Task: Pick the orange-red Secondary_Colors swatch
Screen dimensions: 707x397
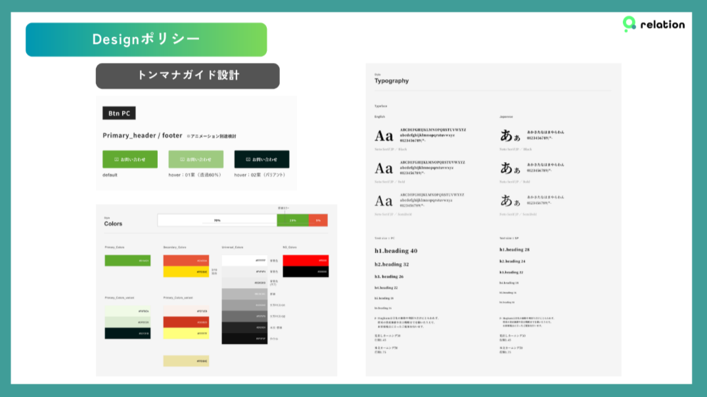Action: [x=186, y=261]
